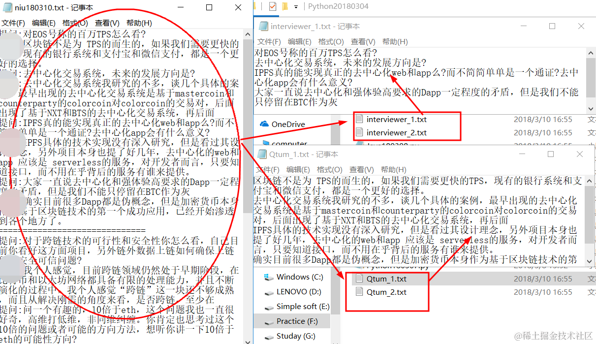Click scroll-up arrow in Qtum_1.txt Notepad
This screenshot has height=344, width=596.
pyautogui.click(x=590, y=181)
